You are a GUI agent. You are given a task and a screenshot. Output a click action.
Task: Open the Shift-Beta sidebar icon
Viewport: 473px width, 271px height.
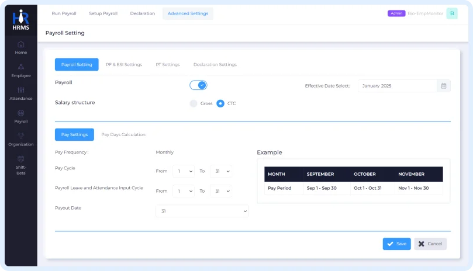(21, 159)
